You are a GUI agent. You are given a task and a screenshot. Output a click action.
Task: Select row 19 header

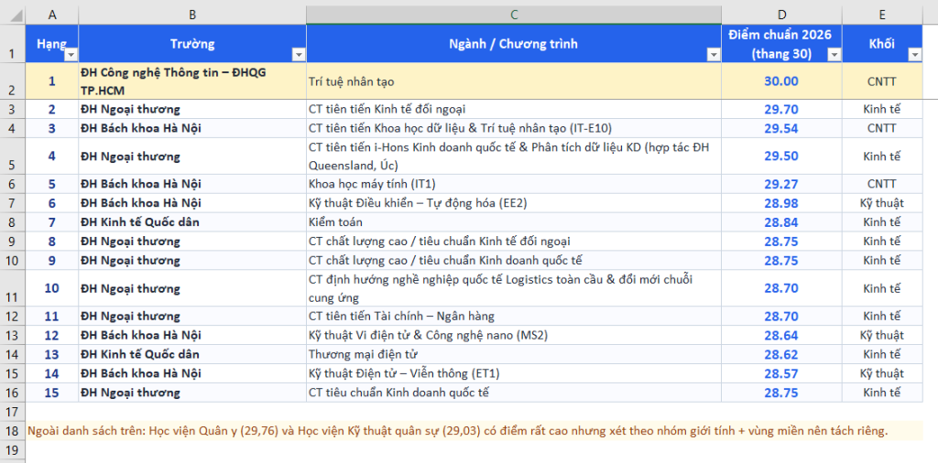pos(13,450)
